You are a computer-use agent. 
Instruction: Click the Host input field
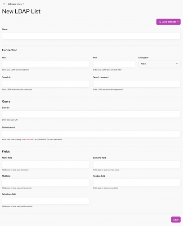click(46, 64)
